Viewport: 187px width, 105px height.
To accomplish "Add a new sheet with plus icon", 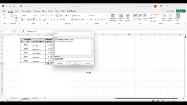I will click(45, 98).
